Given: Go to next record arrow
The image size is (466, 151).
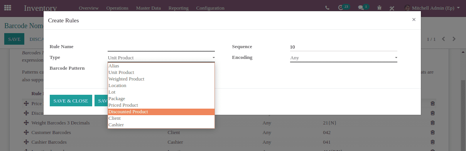Looking at the screenshot, I should coord(454,39).
